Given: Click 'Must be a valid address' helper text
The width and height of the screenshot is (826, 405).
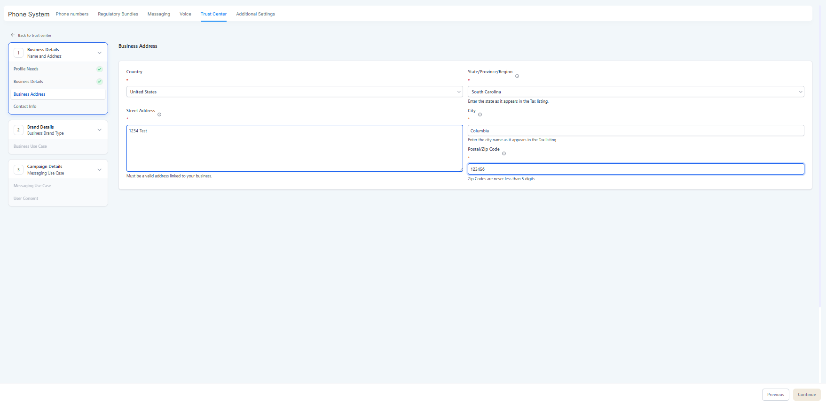Looking at the screenshot, I should [169, 176].
